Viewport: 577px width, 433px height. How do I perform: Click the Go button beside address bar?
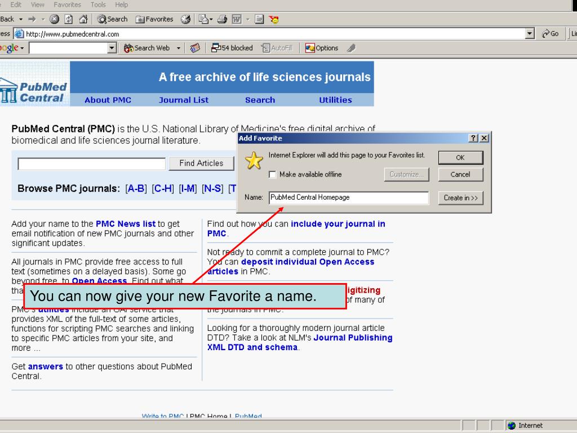(x=551, y=34)
